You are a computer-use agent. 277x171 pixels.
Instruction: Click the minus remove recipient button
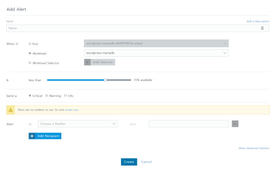click(x=235, y=124)
